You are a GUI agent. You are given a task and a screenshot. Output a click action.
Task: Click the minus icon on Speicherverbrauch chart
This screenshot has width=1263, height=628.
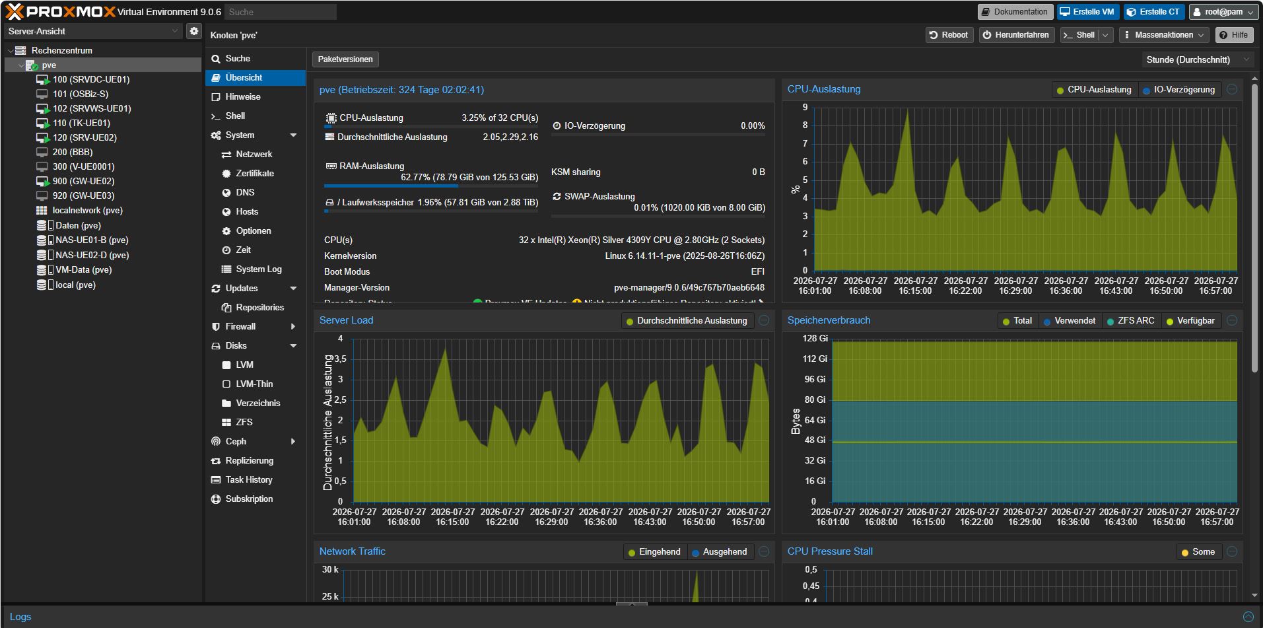[1232, 320]
